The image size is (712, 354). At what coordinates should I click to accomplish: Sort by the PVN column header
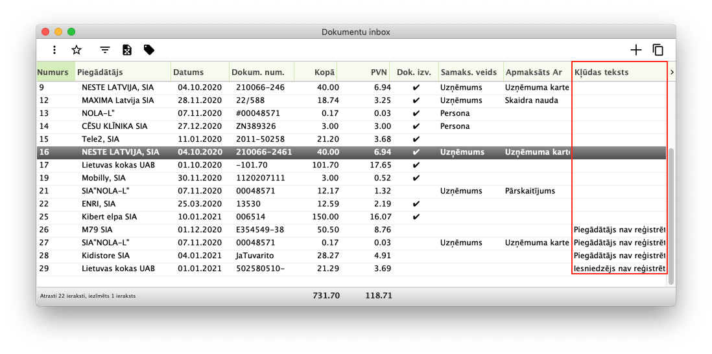pyautogui.click(x=363, y=72)
